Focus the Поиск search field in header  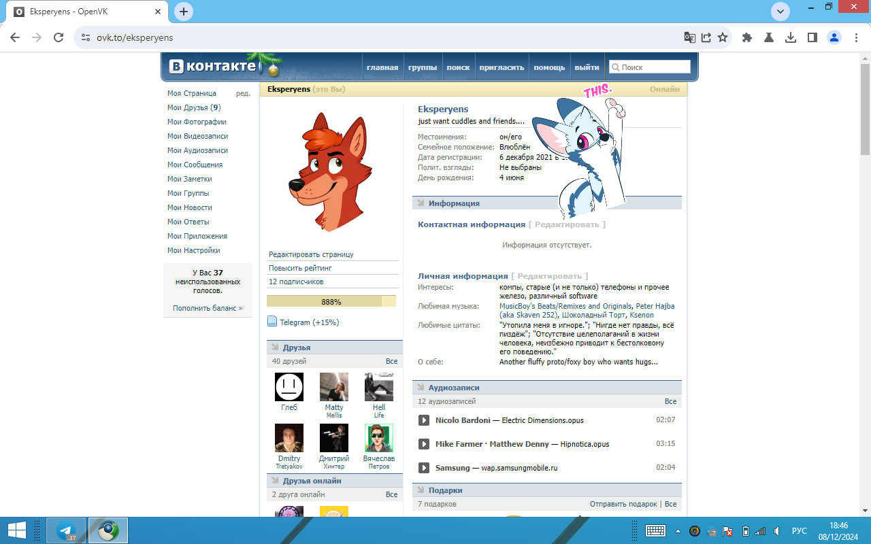[x=650, y=67]
